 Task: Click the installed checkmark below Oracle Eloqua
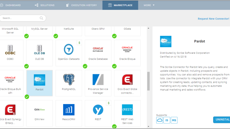tap(114, 66)
